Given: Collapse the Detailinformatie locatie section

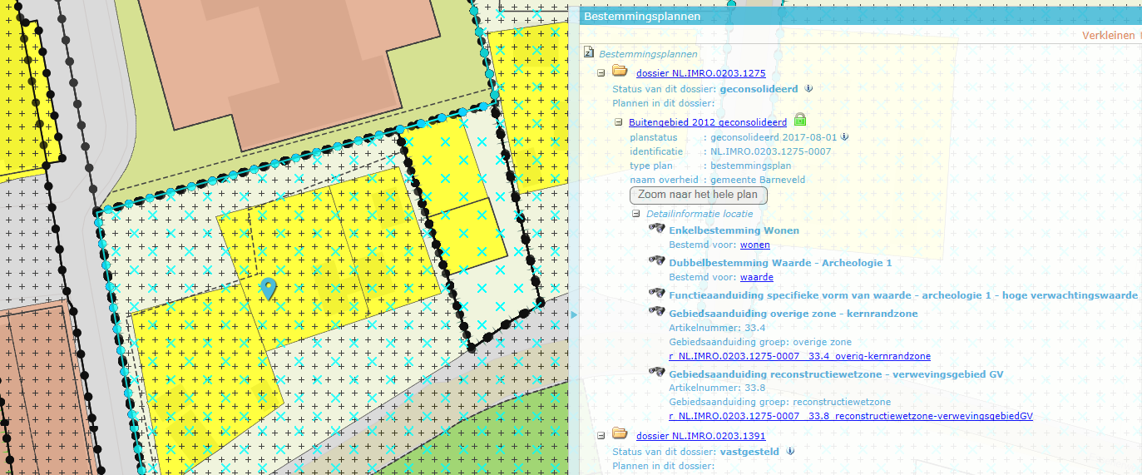Looking at the screenshot, I should [x=637, y=214].
